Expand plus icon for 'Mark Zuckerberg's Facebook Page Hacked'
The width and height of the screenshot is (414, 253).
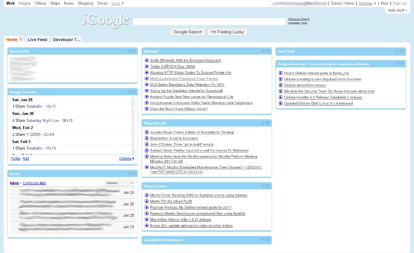[146, 79]
